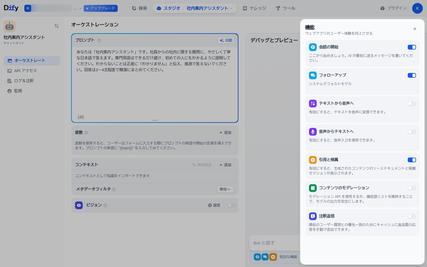Click the テキストから音声へ feature icon
The height and width of the screenshot is (267, 427).
313,104
